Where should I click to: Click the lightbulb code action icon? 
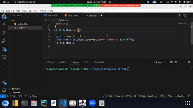click(55, 27)
